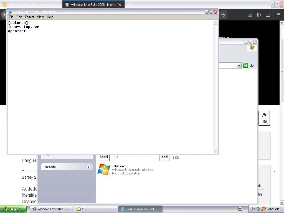Click the archive icon on the browser tab
284x213 pixels.
pos(67,5)
